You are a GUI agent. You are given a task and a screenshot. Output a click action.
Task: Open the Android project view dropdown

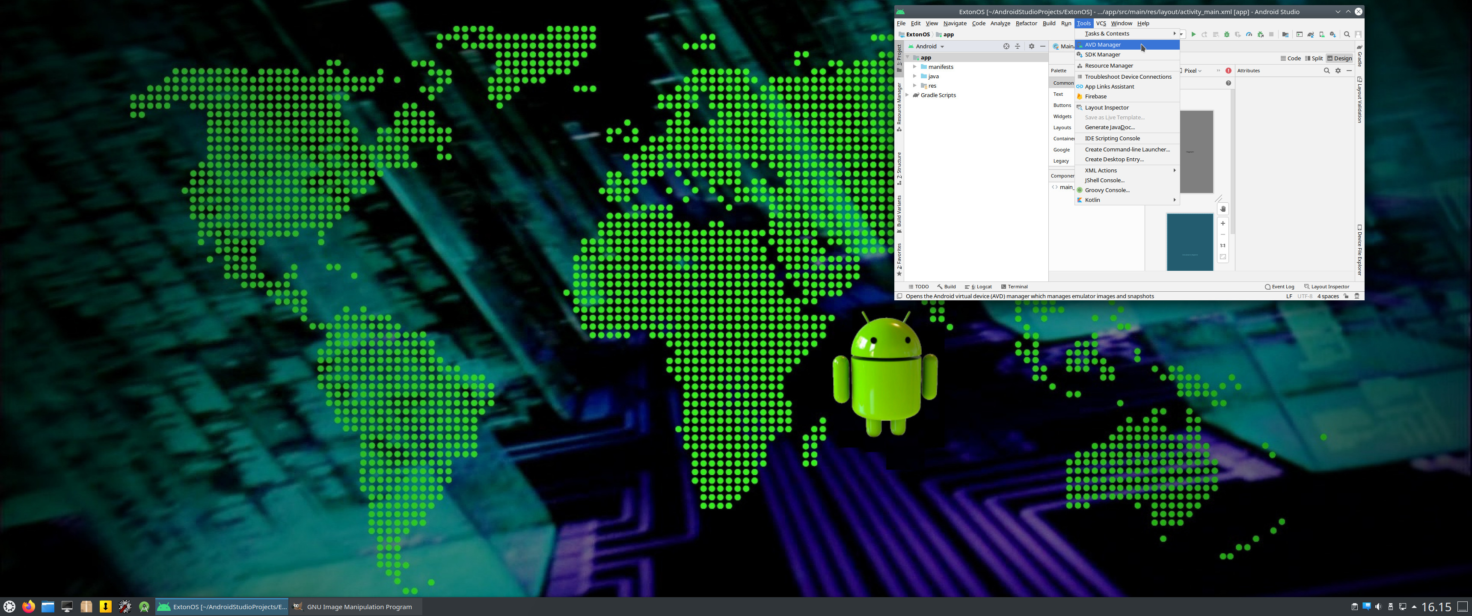pos(927,46)
